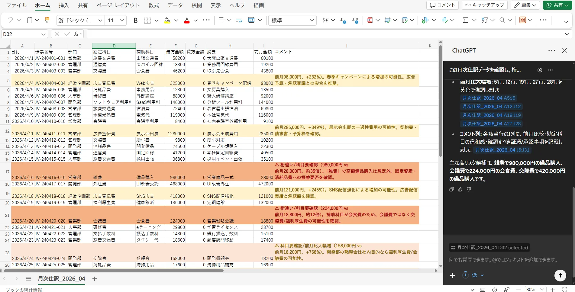Screen dimensions: 575x292
Task: Send message with the up arrow button
Action: (560, 275)
